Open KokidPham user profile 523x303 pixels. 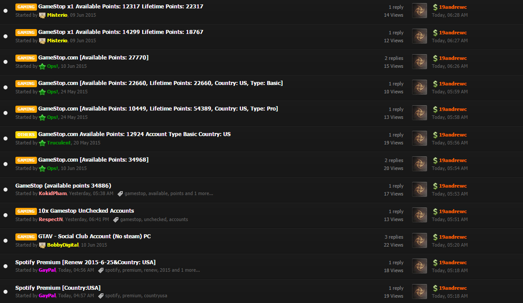pos(53,193)
